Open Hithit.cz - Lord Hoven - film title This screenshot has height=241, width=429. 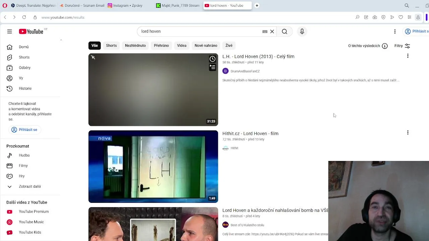click(x=250, y=134)
